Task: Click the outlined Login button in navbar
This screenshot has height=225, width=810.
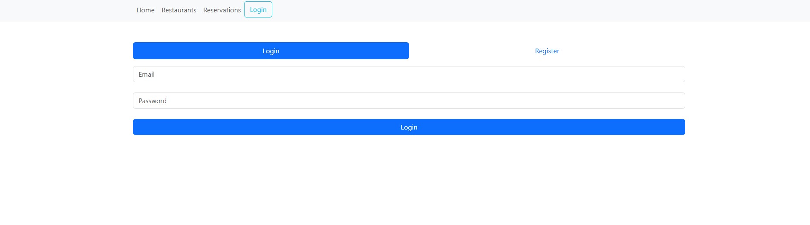Action: coord(258,10)
